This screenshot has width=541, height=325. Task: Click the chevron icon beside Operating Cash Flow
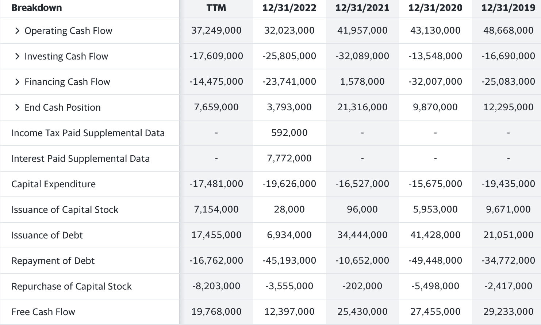click(17, 31)
